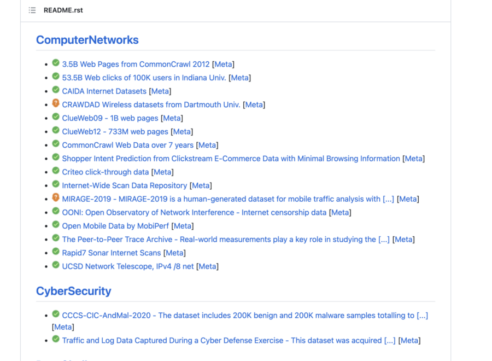Open the ComputerNetworks section heading link
492x361 pixels.
click(x=87, y=39)
